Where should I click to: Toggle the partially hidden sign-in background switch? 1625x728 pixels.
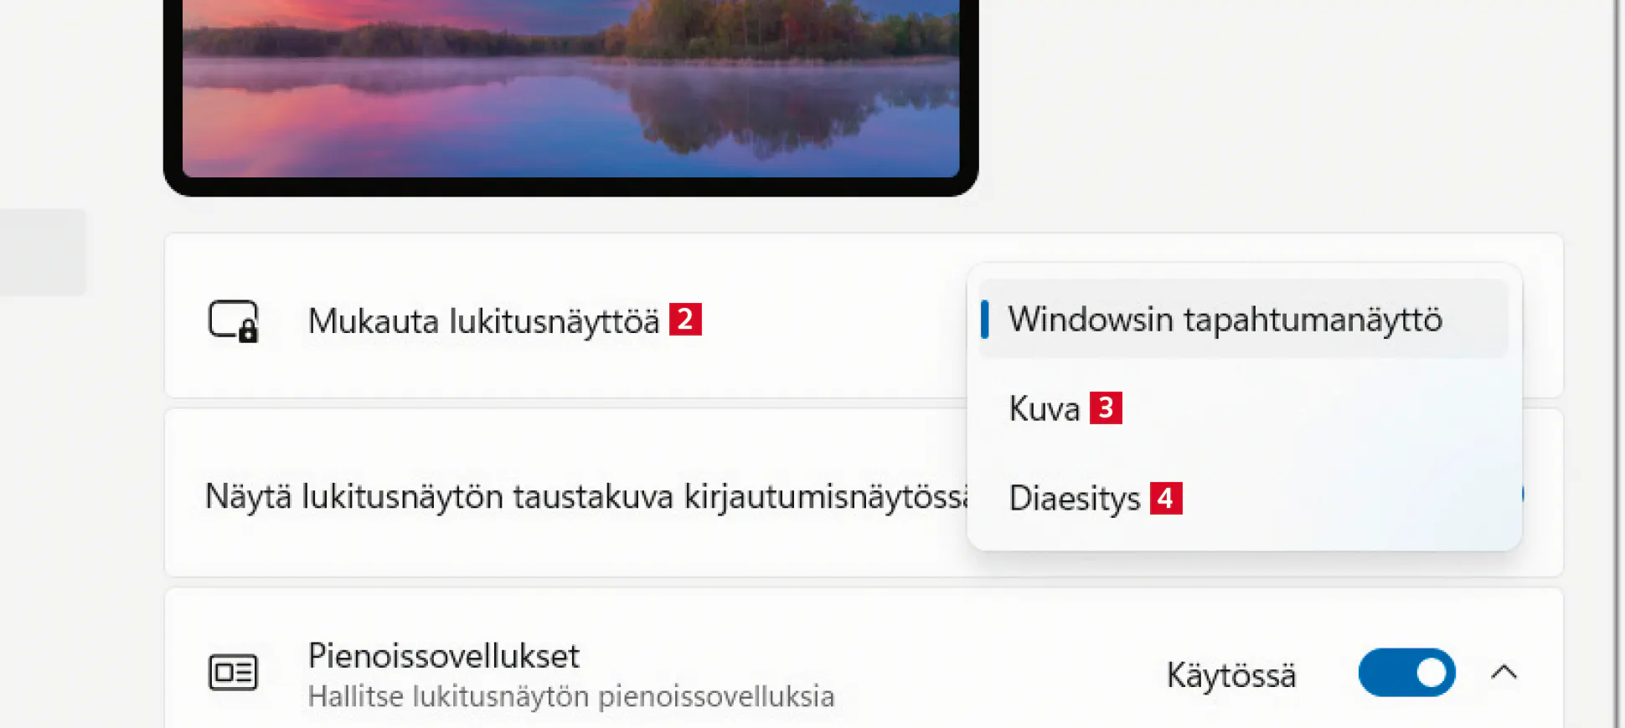click(x=1523, y=494)
